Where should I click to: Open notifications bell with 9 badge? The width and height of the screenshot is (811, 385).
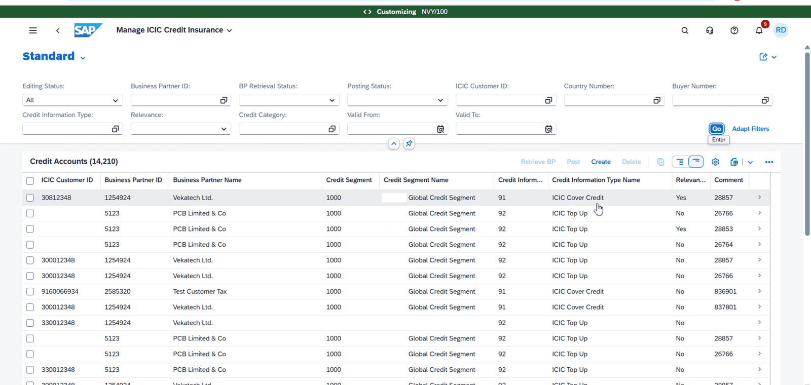coord(759,30)
